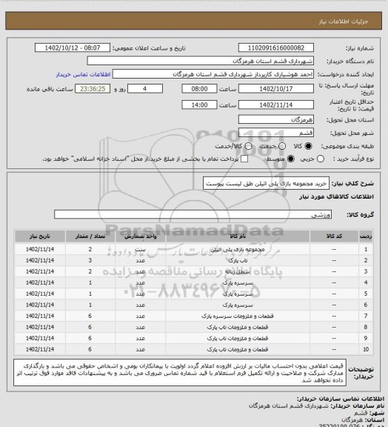The height and width of the screenshot is (427, 388).
Task: Click the row number 6 cell
Action: click(x=366, y=305)
